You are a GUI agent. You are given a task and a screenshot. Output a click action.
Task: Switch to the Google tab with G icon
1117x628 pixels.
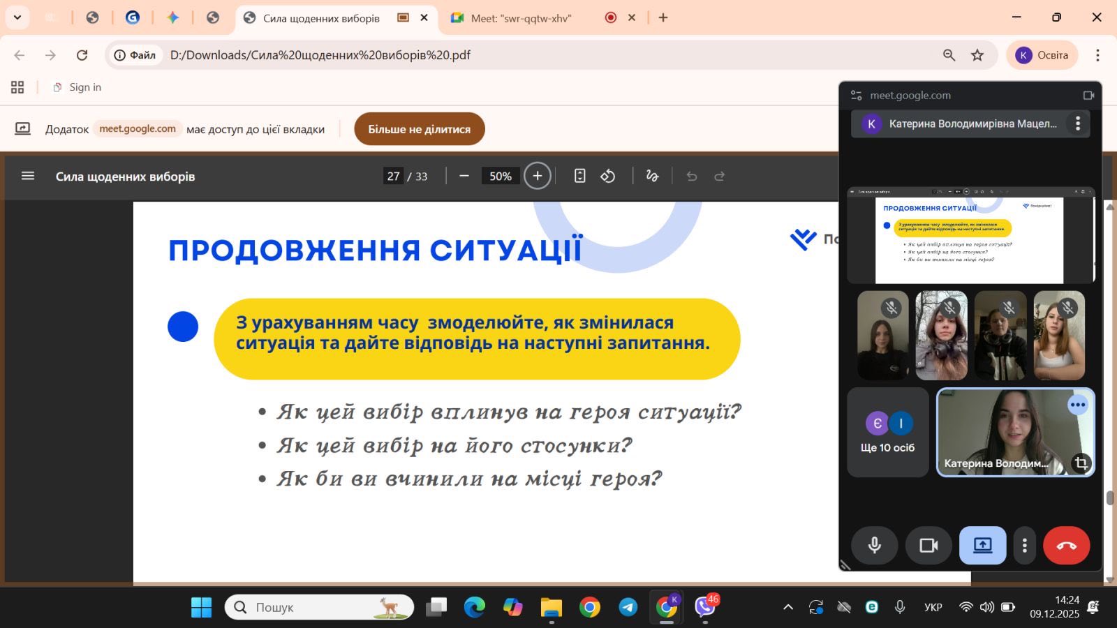click(x=133, y=17)
